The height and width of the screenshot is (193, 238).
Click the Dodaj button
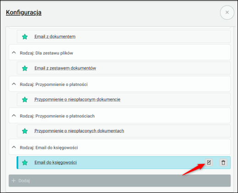click(x=119, y=181)
